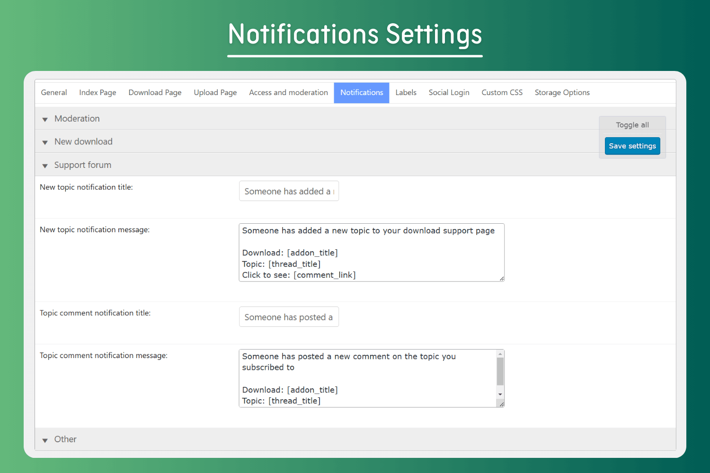
Task: Expand the New download section arrow
Action: pyautogui.click(x=45, y=142)
